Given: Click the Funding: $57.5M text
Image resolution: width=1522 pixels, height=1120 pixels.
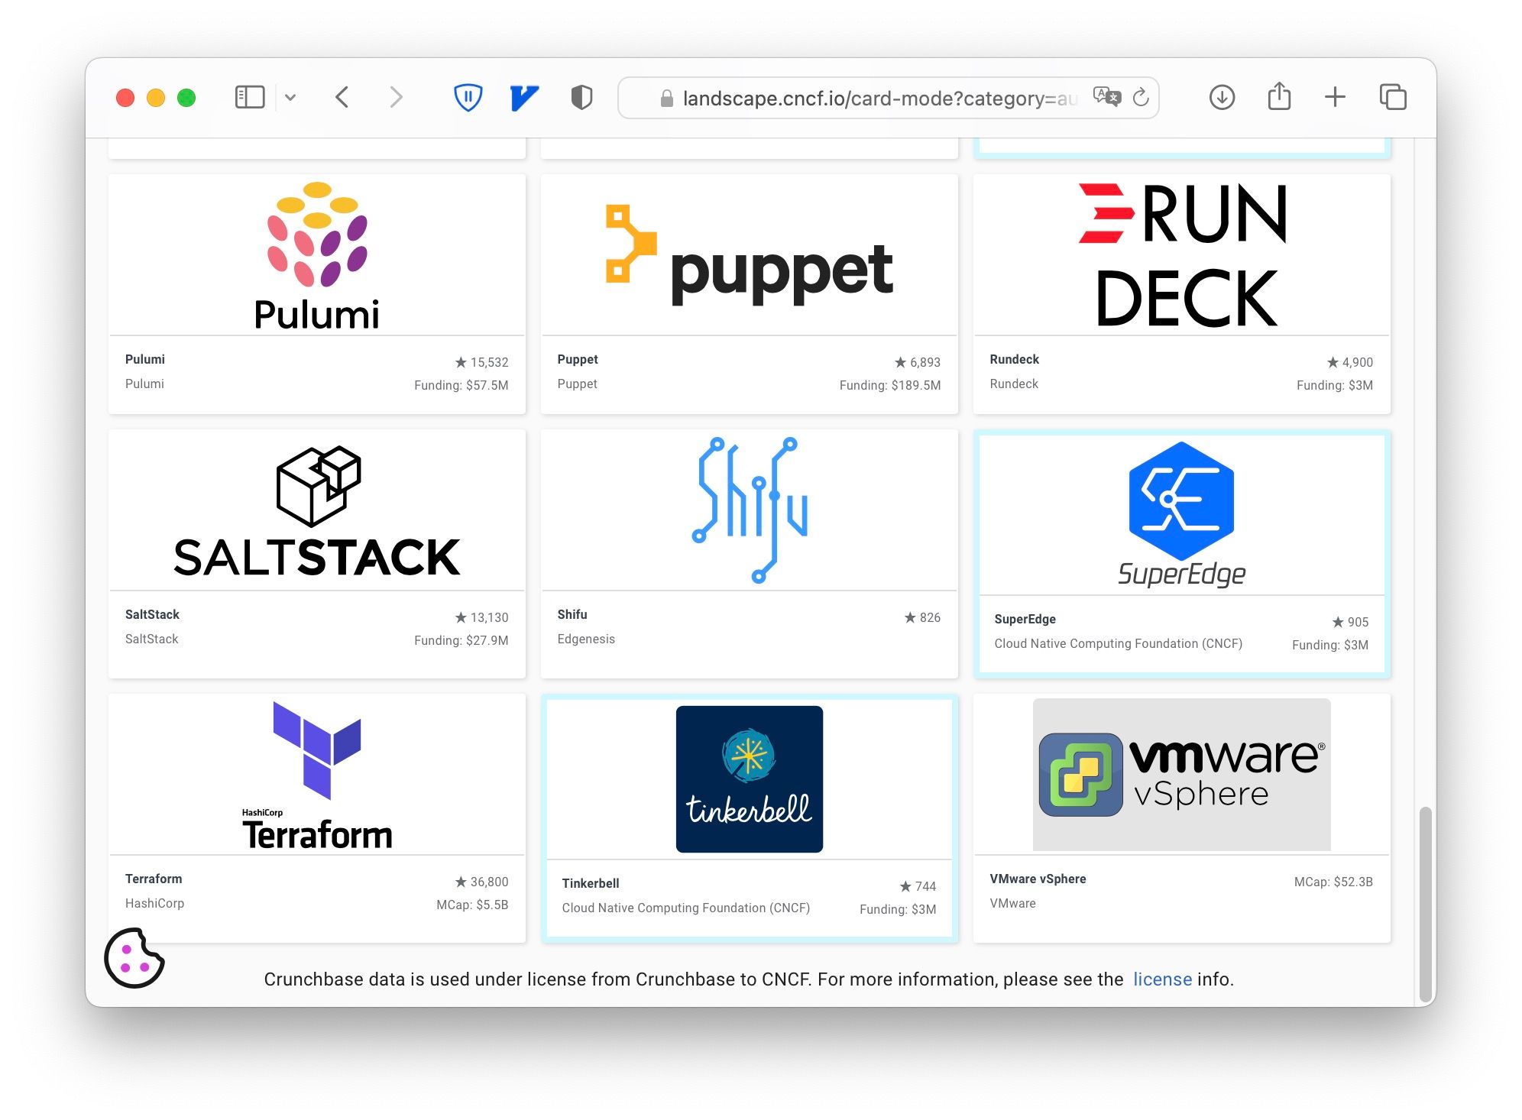Looking at the screenshot, I should 461,385.
